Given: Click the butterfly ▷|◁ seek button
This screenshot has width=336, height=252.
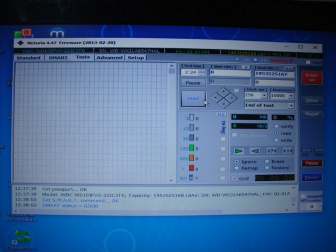Looking at the screenshot, I should 288,151.
